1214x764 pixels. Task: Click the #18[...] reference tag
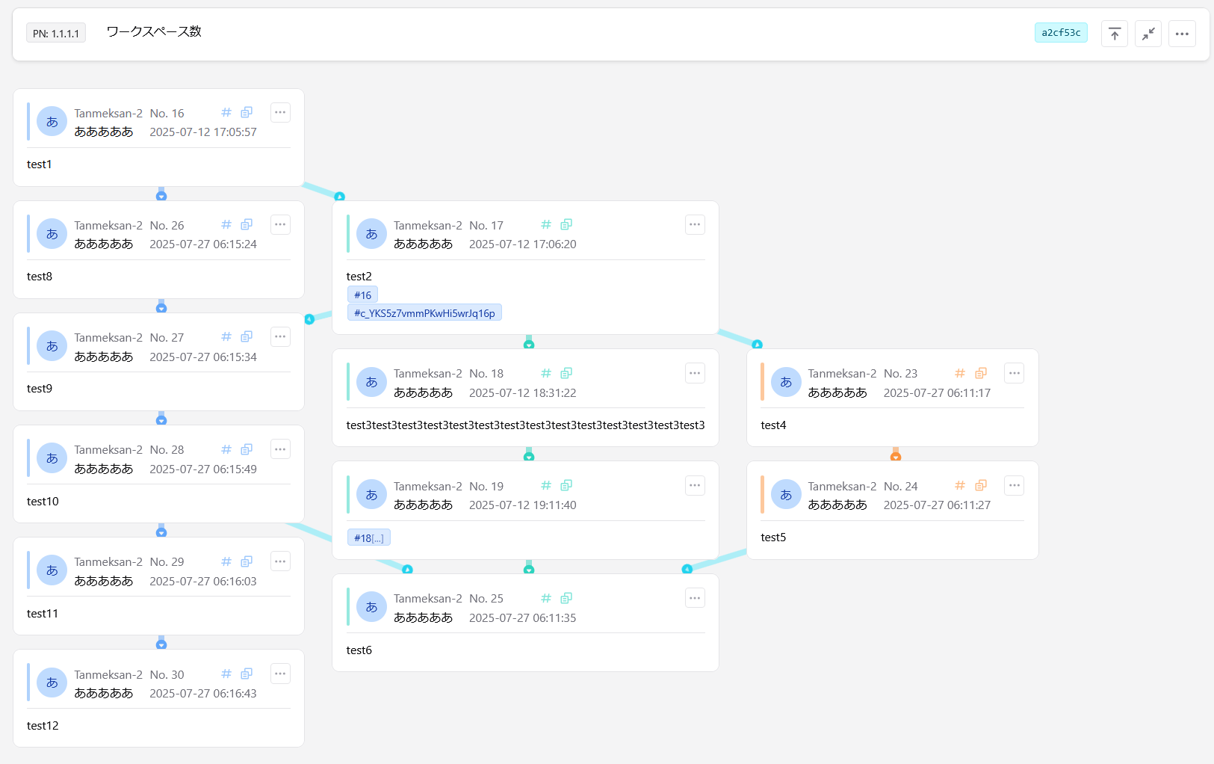click(368, 538)
